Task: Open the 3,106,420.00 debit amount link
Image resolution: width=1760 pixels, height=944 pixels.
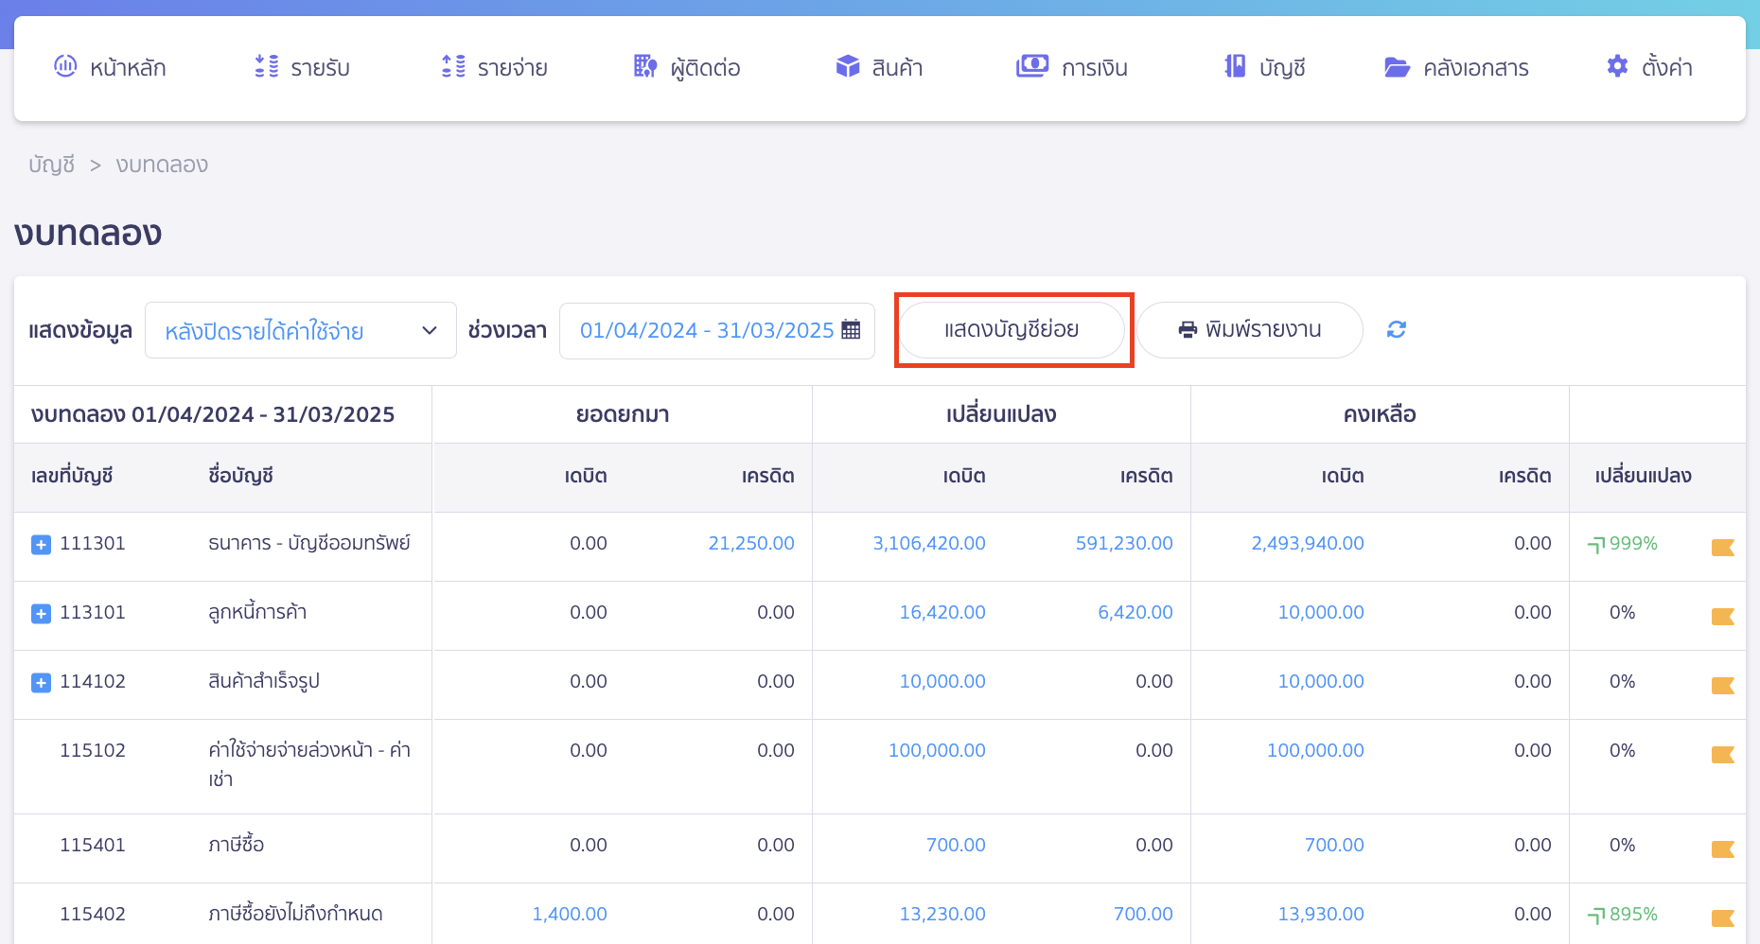Action: coord(928,543)
